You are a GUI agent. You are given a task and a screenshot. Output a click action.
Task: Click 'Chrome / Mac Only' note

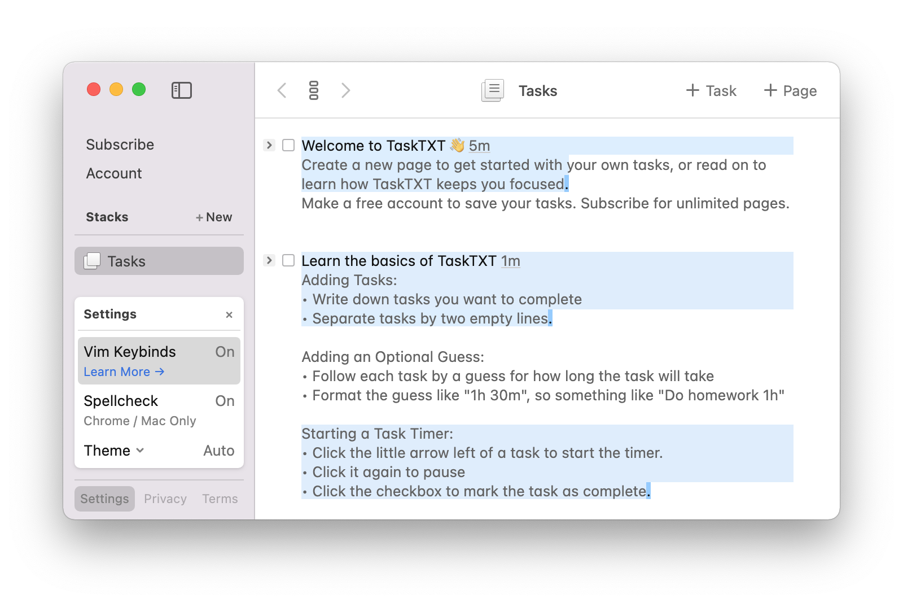click(x=140, y=421)
